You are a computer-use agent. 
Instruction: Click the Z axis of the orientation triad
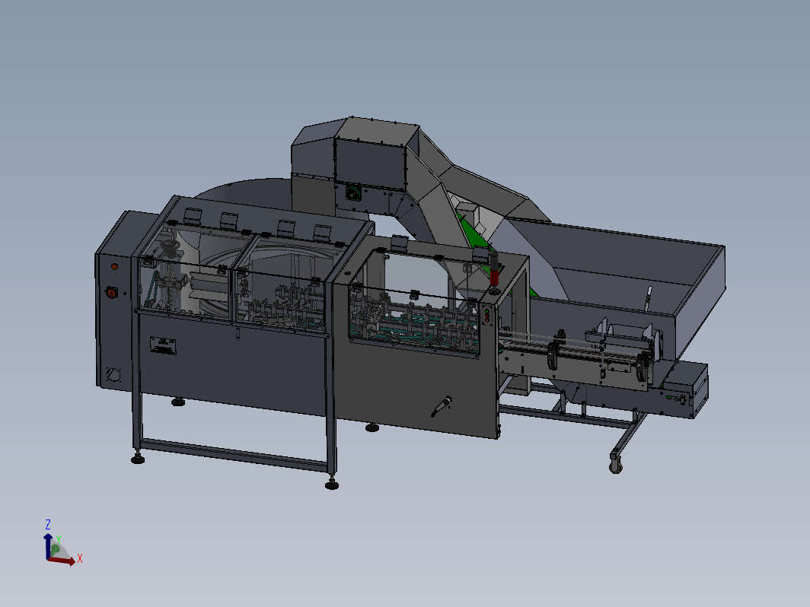(47, 545)
